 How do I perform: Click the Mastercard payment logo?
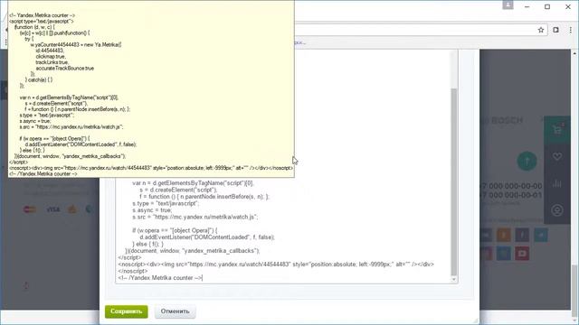pyautogui.click(x=30, y=209)
